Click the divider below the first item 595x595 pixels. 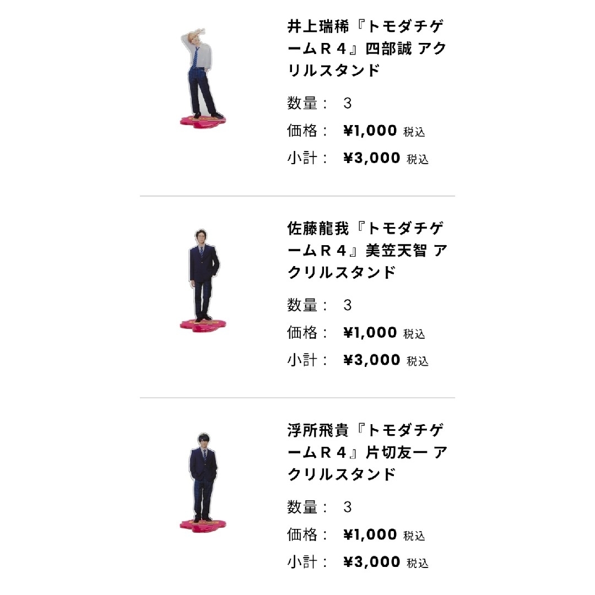[x=297, y=196]
